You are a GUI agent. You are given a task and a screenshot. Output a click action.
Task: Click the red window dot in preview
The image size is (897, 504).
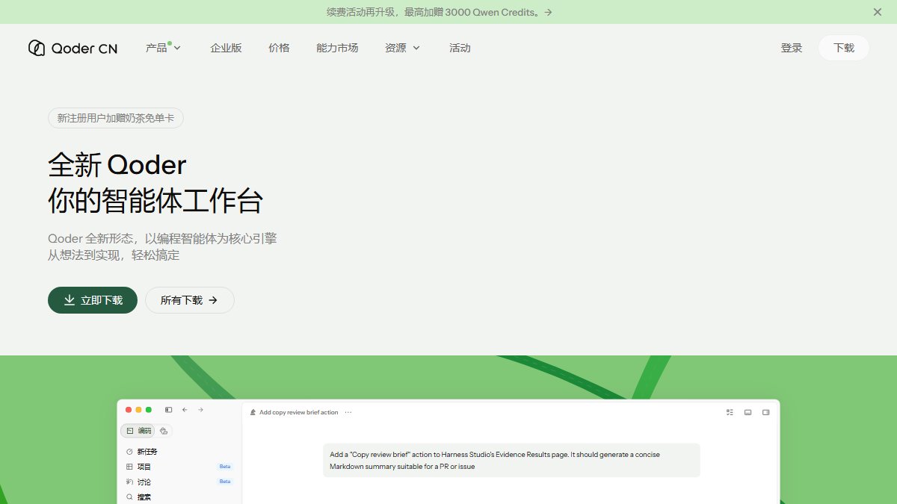coord(129,410)
